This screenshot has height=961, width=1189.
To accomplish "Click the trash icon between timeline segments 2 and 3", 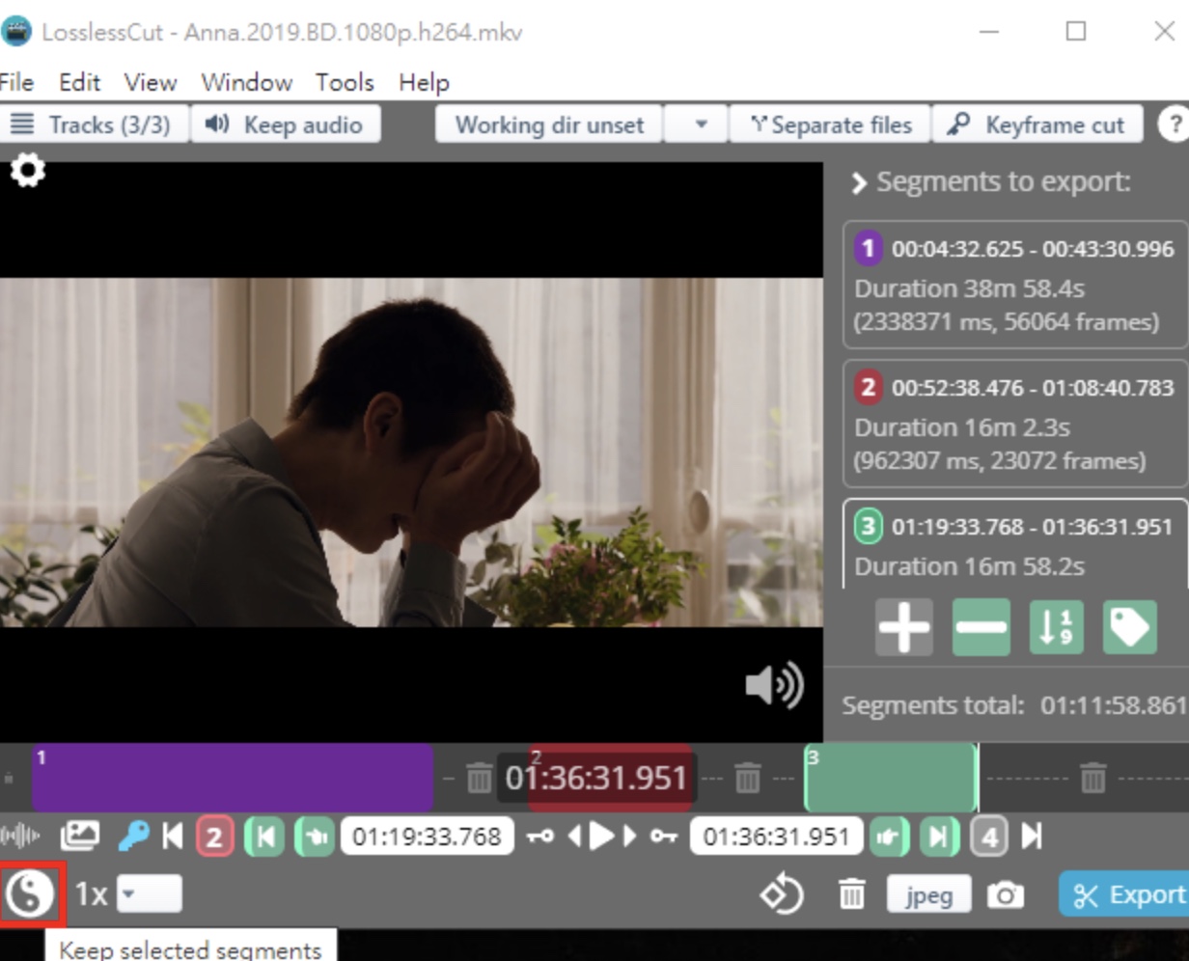I will pyautogui.click(x=747, y=777).
